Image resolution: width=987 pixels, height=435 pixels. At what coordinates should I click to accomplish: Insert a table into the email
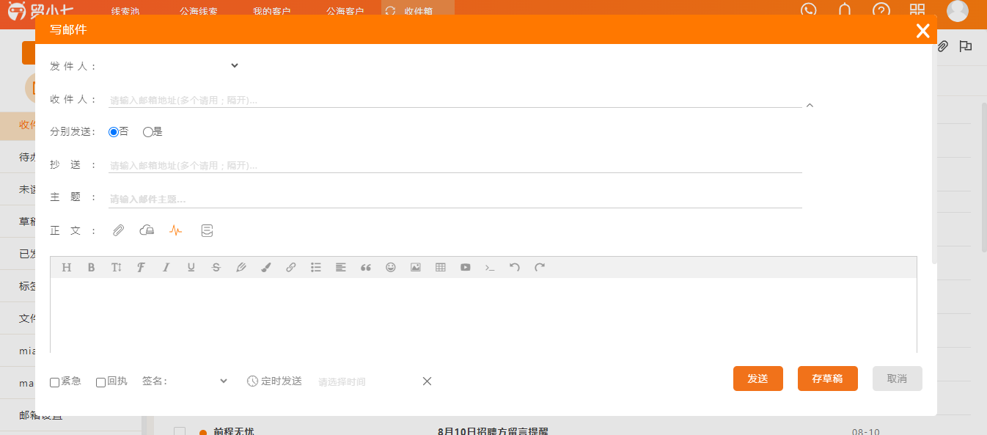click(441, 268)
